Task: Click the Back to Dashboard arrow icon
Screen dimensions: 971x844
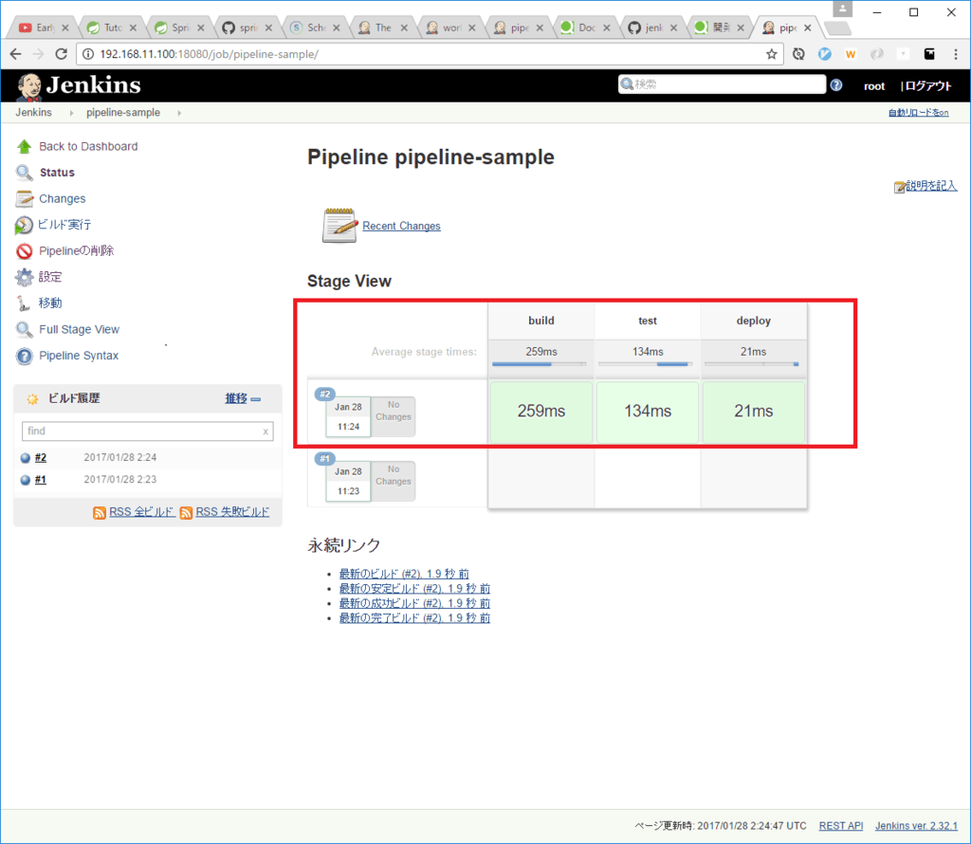Action: pos(24,147)
